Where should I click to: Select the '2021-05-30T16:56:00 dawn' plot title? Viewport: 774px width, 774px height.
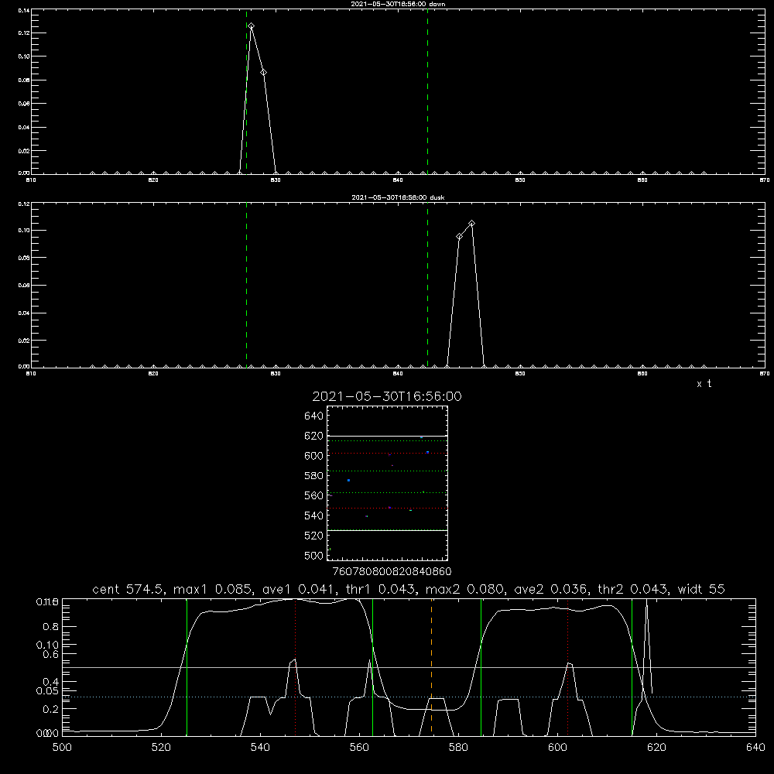click(x=398, y=4)
